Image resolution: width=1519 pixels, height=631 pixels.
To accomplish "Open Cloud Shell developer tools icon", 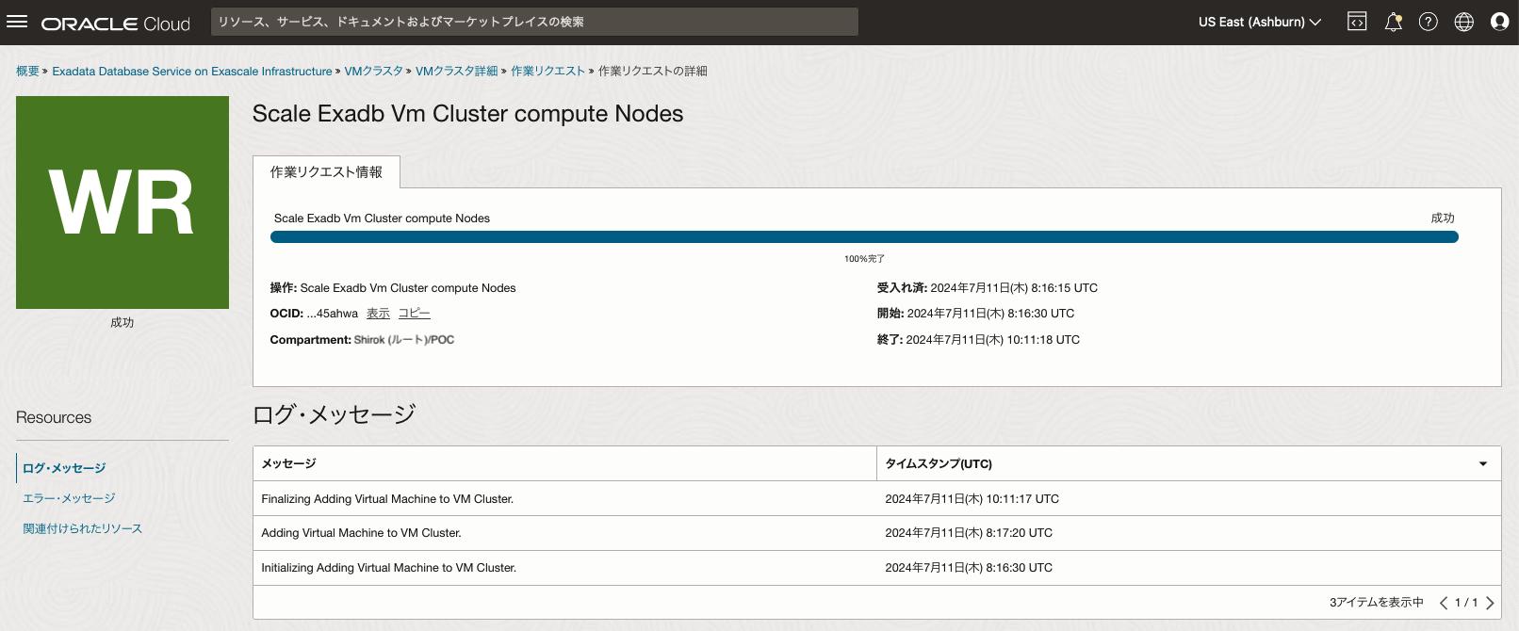I will [1357, 22].
